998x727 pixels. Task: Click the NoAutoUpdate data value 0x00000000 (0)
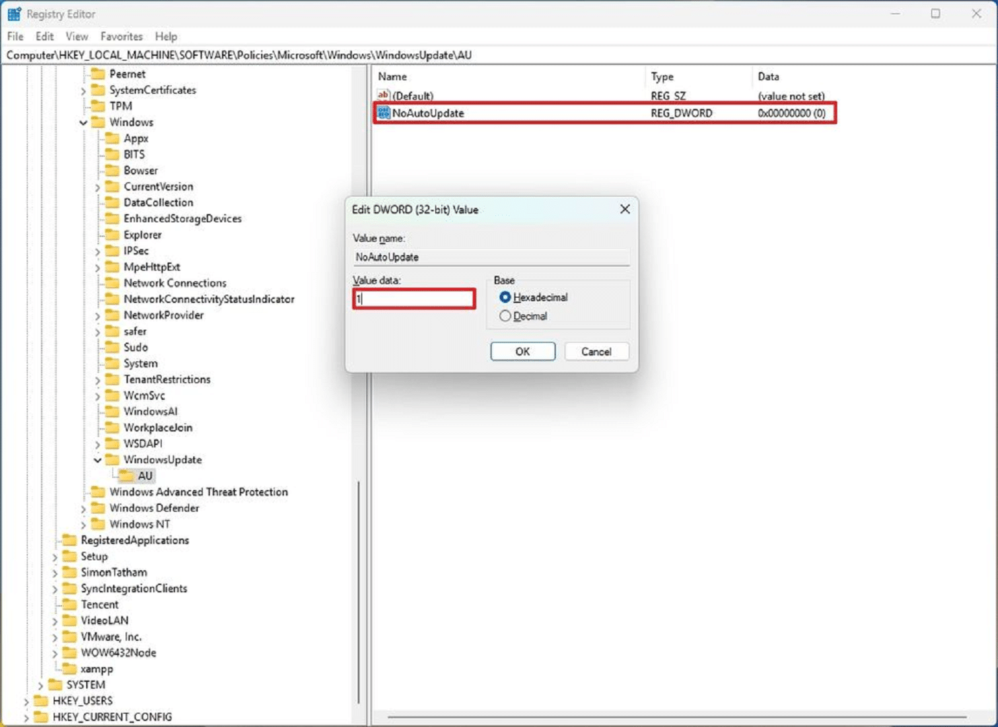[x=791, y=113]
